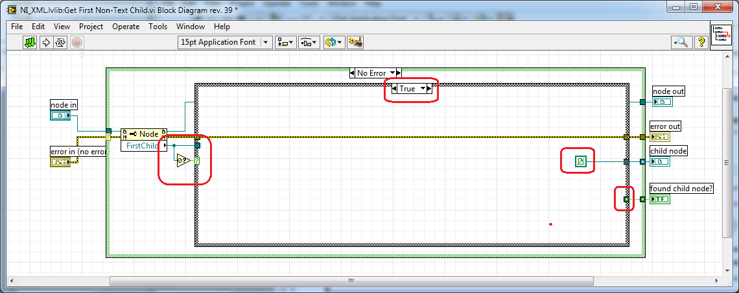This screenshot has height=293, width=739.
Task: Select the error out label
Action: [665, 126]
